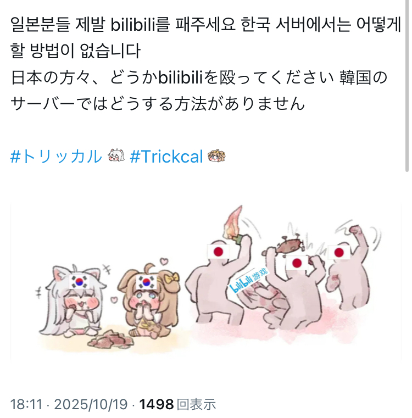The image size is (412, 418).
Task: Click the 18:11 post timestamp
Action: point(26,404)
